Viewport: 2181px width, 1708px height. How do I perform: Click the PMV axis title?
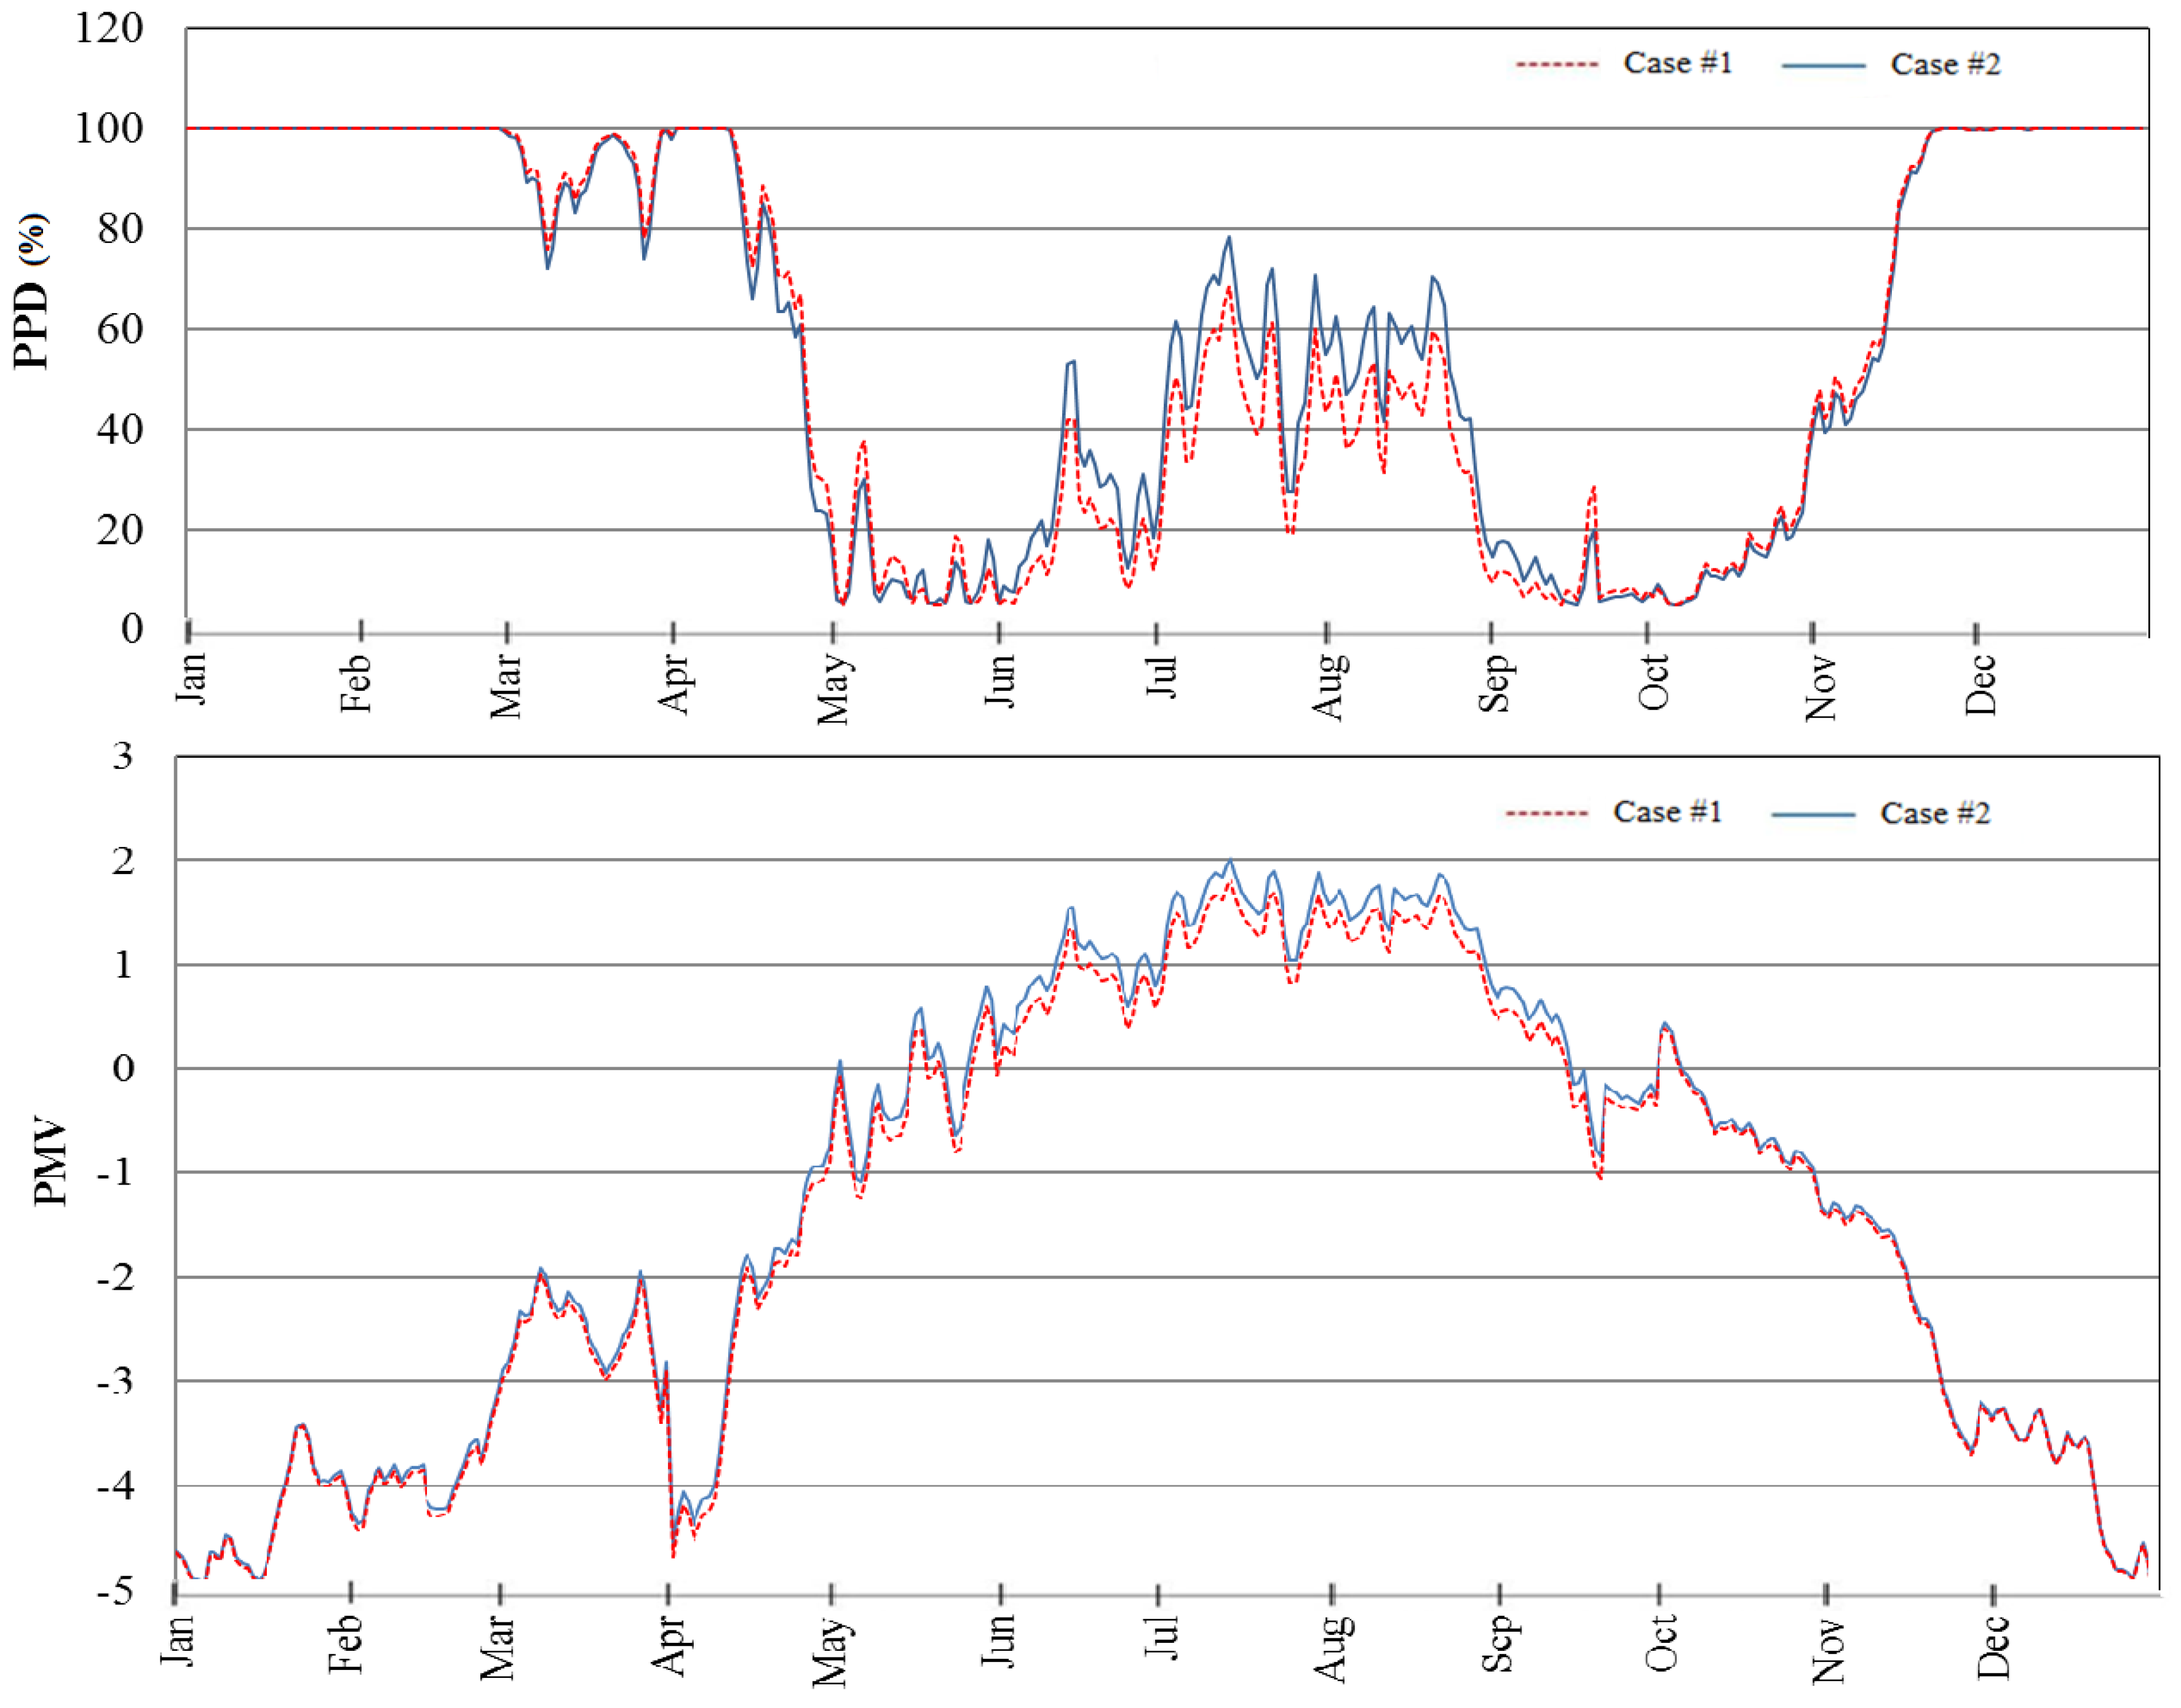(x=49, y=1162)
